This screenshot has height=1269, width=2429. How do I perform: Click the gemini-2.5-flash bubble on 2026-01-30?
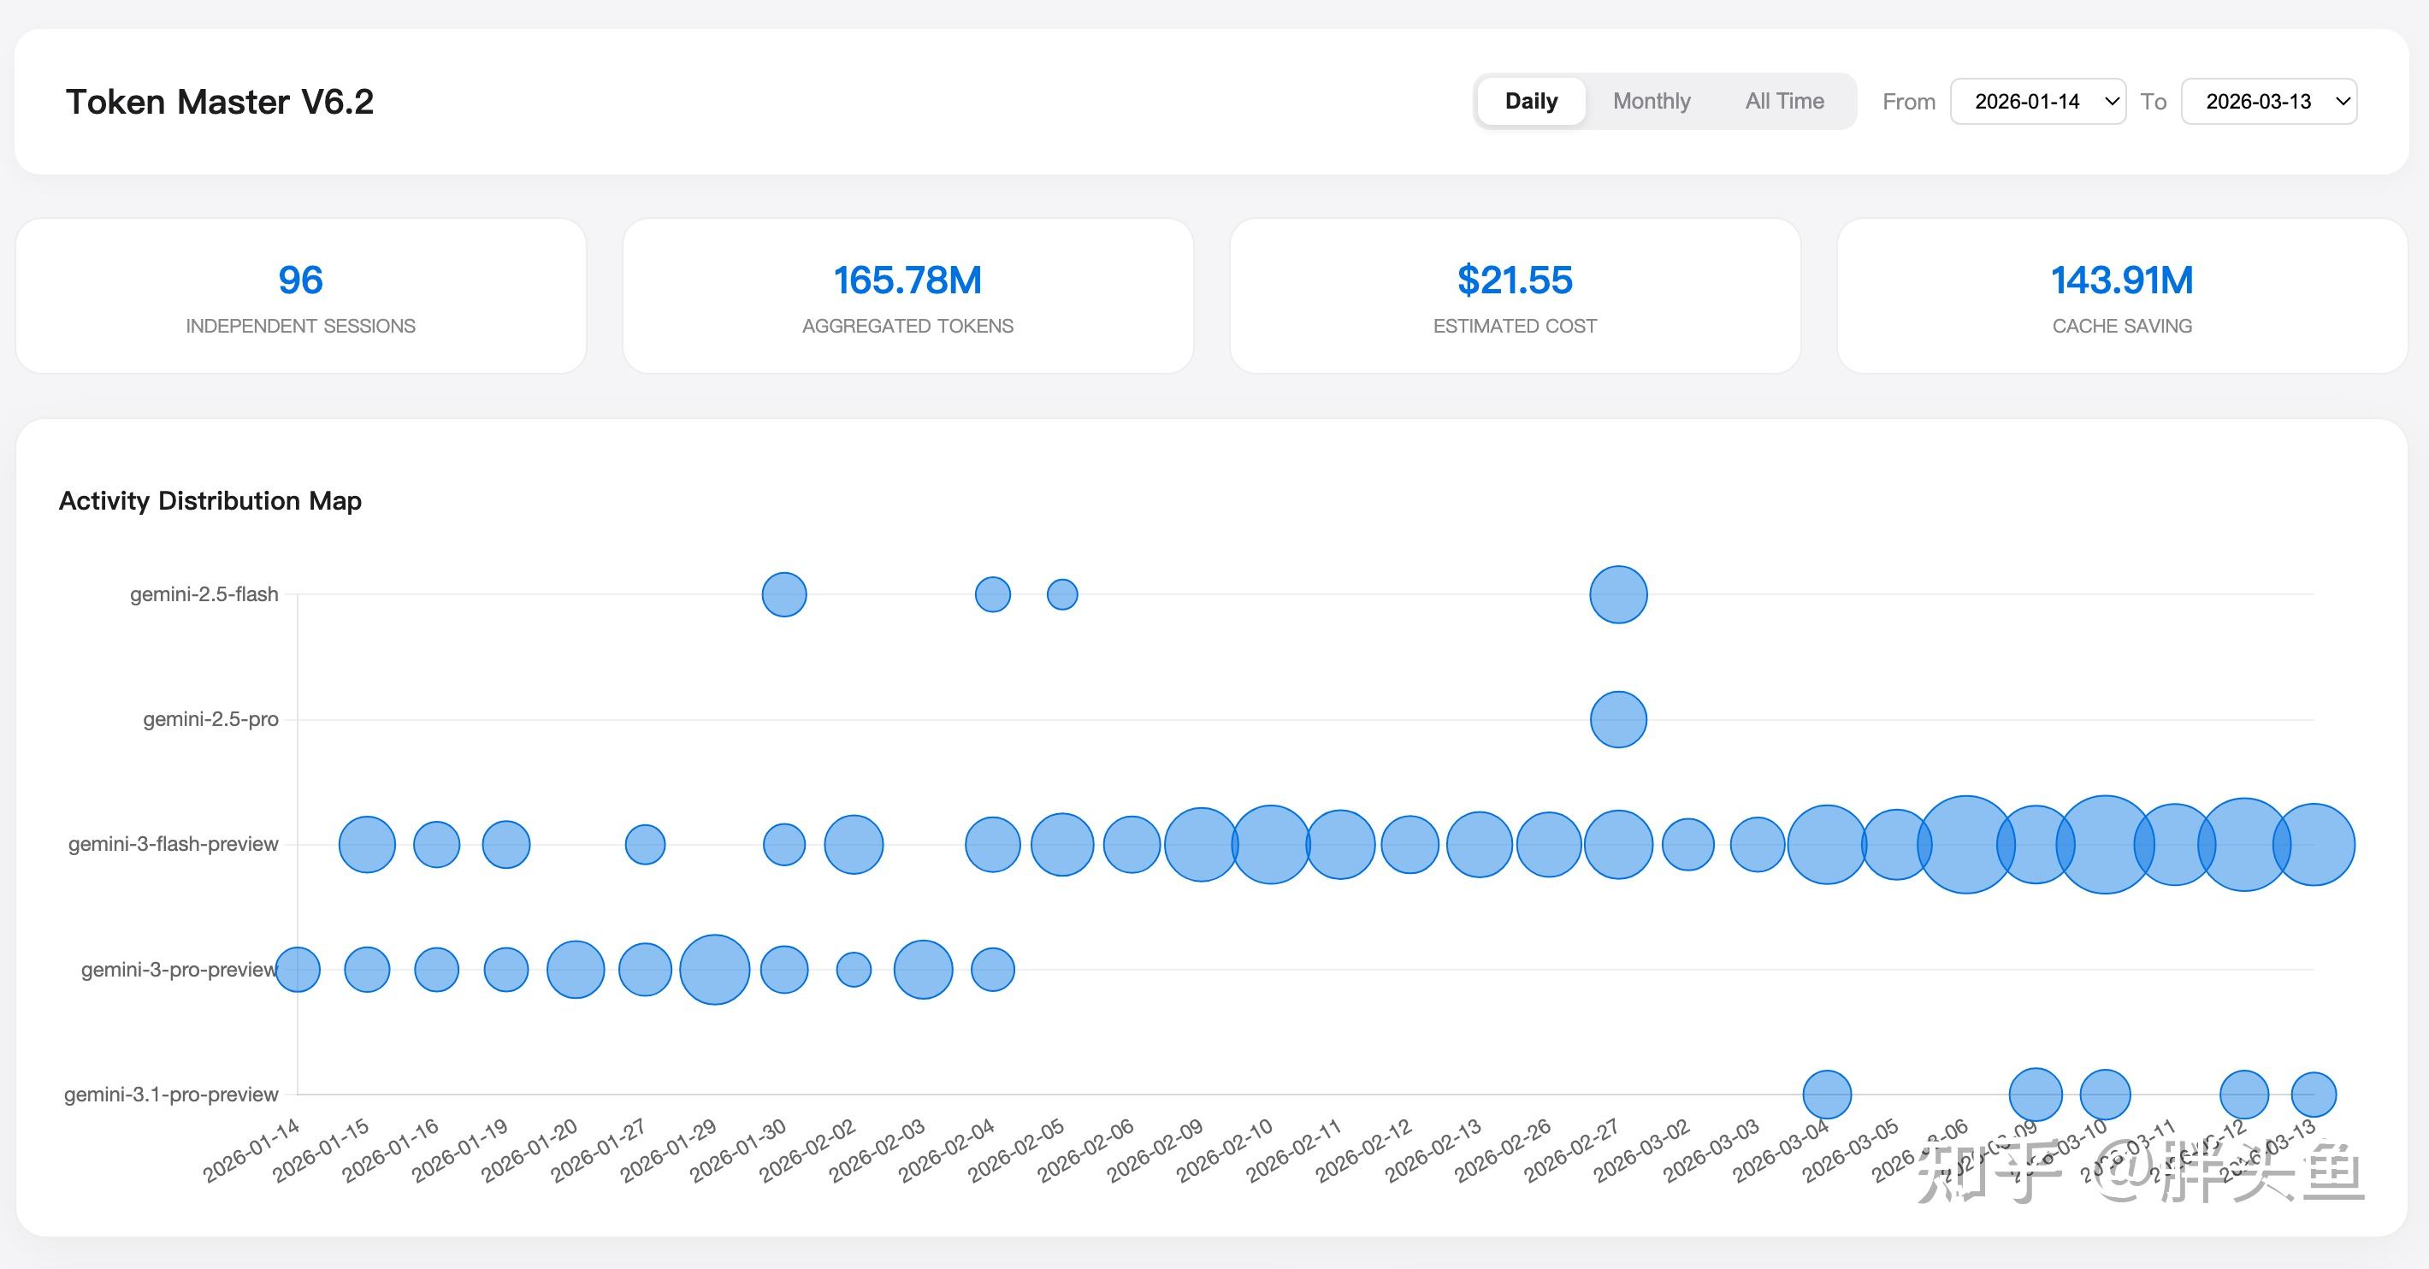[x=783, y=594]
